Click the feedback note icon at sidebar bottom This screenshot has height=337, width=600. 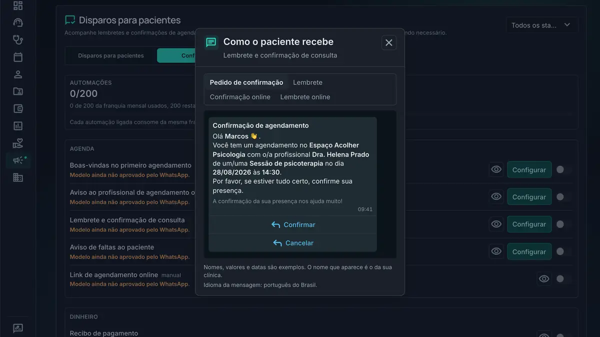(x=18, y=328)
